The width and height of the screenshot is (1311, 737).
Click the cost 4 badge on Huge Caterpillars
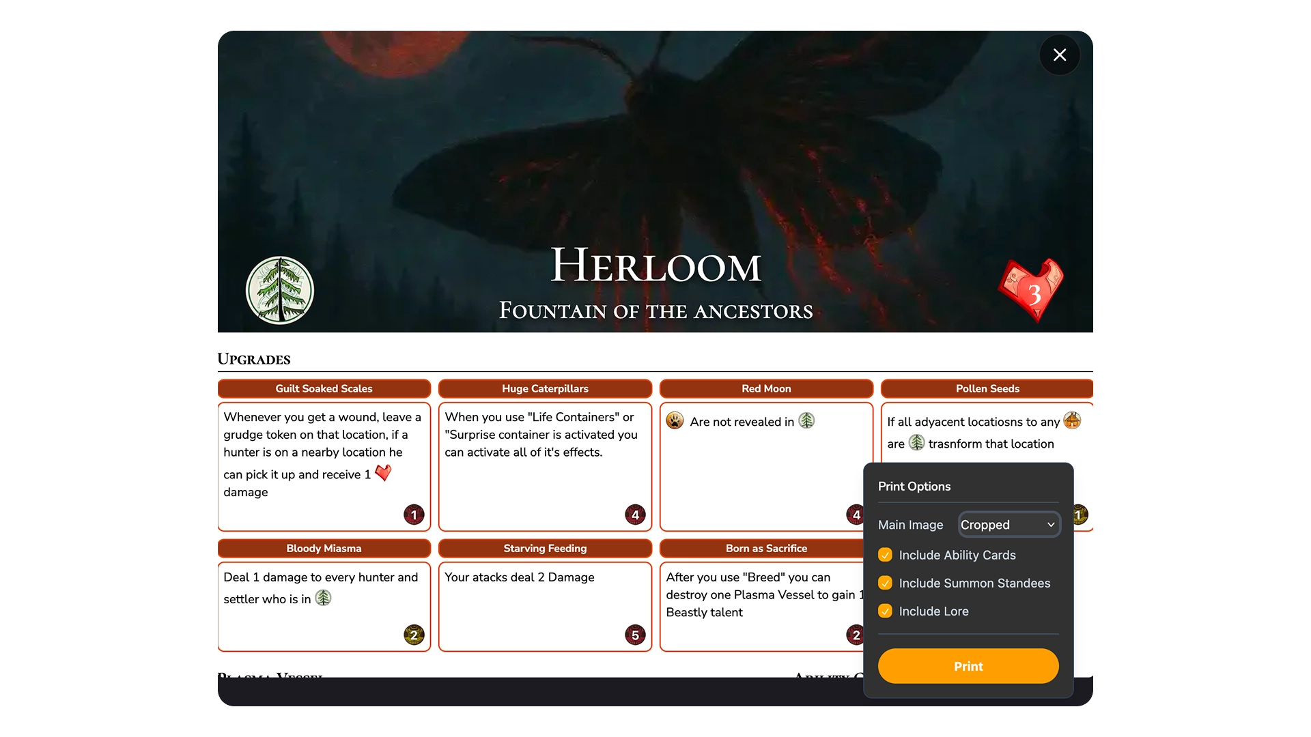tap(635, 515)
